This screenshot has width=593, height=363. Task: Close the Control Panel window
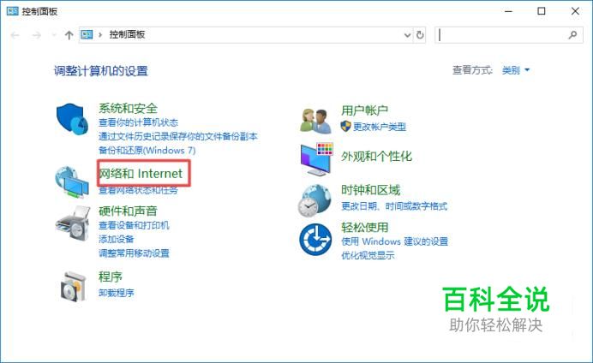tap(575, 11)
